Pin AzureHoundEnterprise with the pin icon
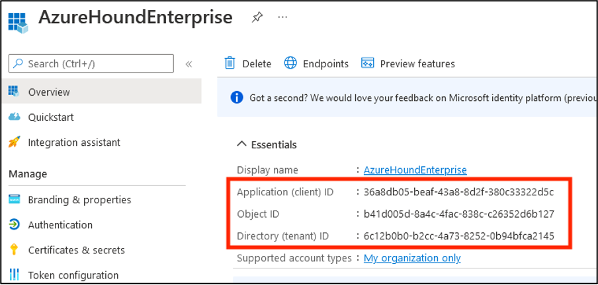The width and height of the screenshot is (598, 285). tap(257, 18)
